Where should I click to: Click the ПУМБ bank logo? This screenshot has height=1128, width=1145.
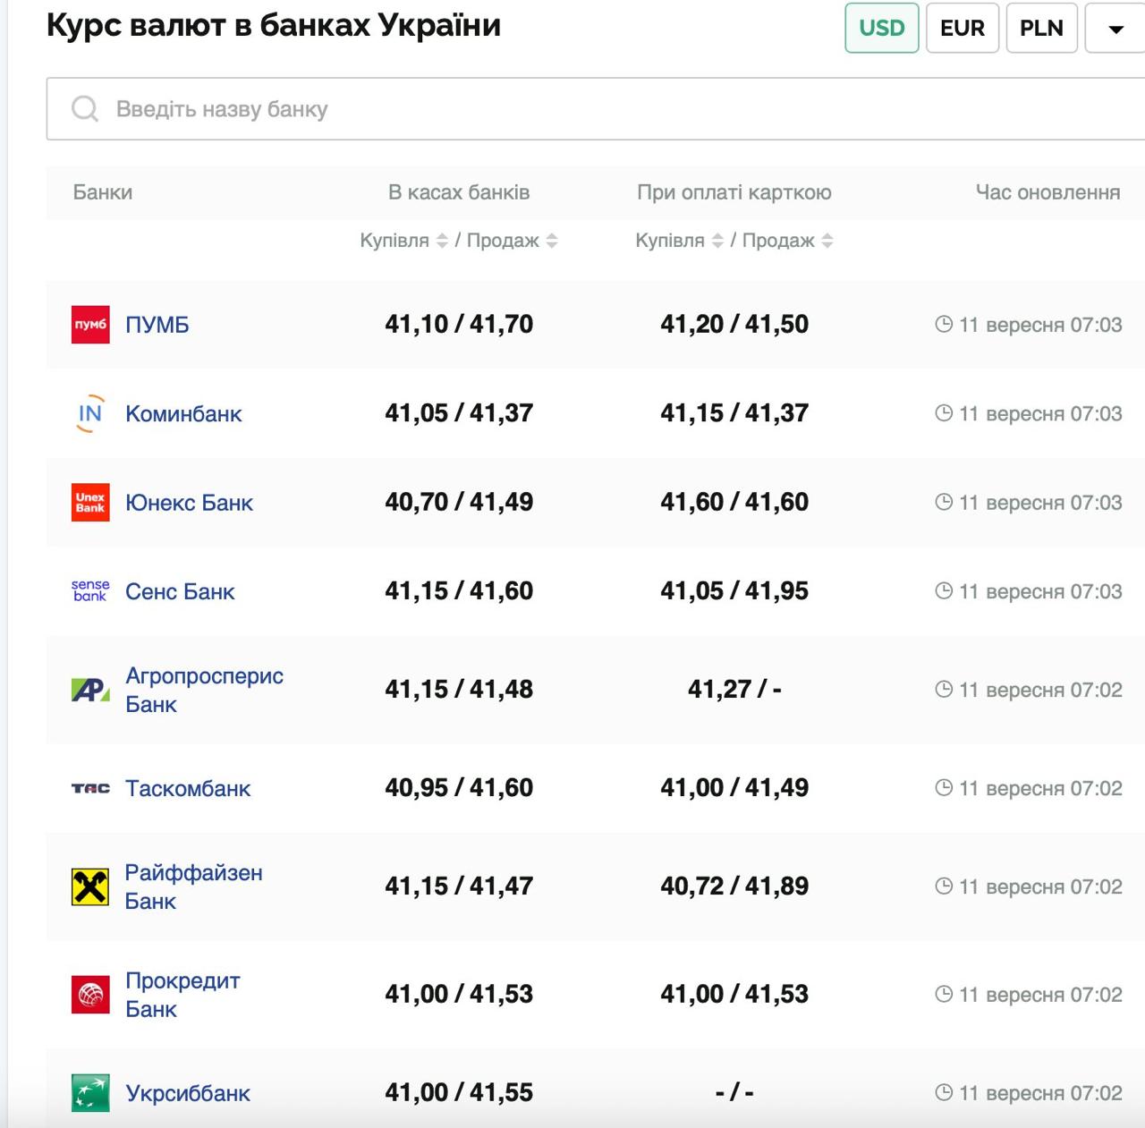(x=89, y=324)
